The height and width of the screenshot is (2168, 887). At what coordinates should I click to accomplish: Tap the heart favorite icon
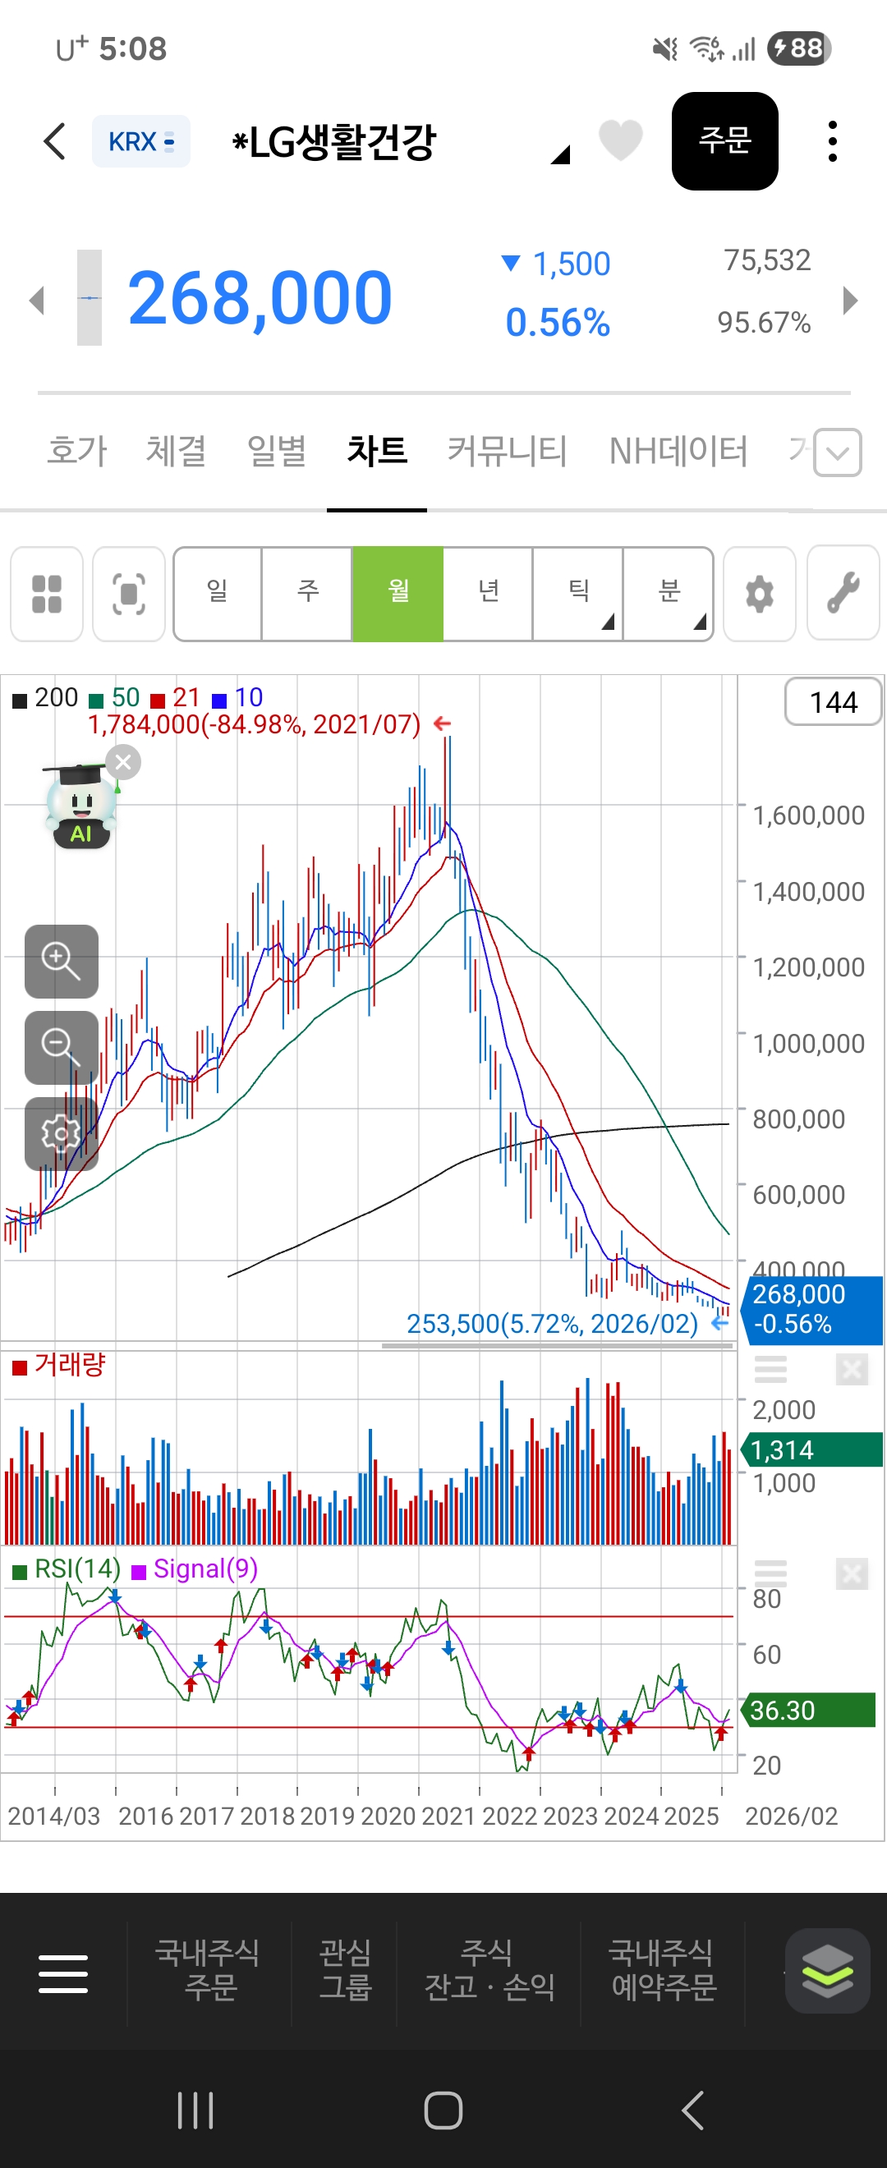coord(620,140)
